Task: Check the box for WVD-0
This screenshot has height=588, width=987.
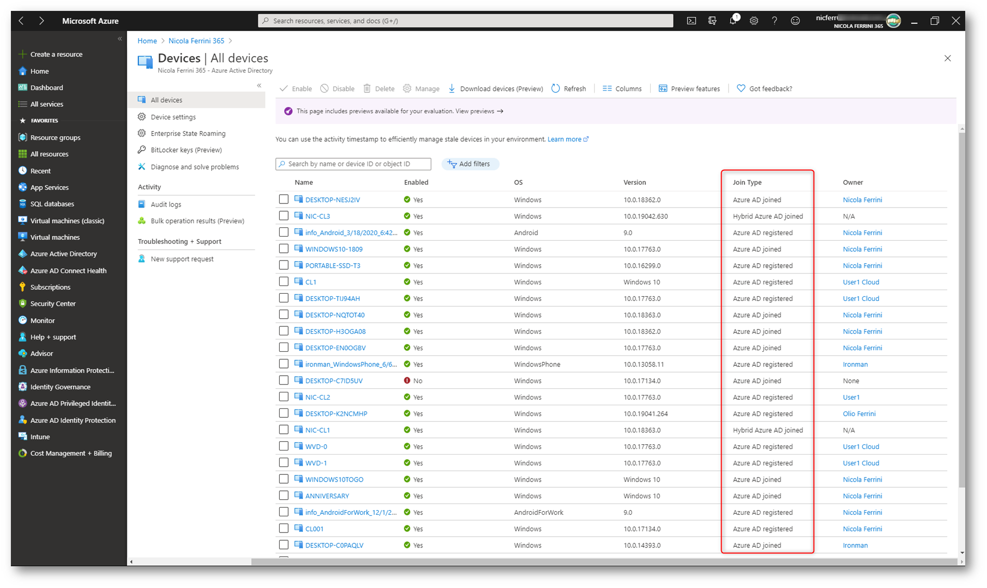Action: coord(284,446)
